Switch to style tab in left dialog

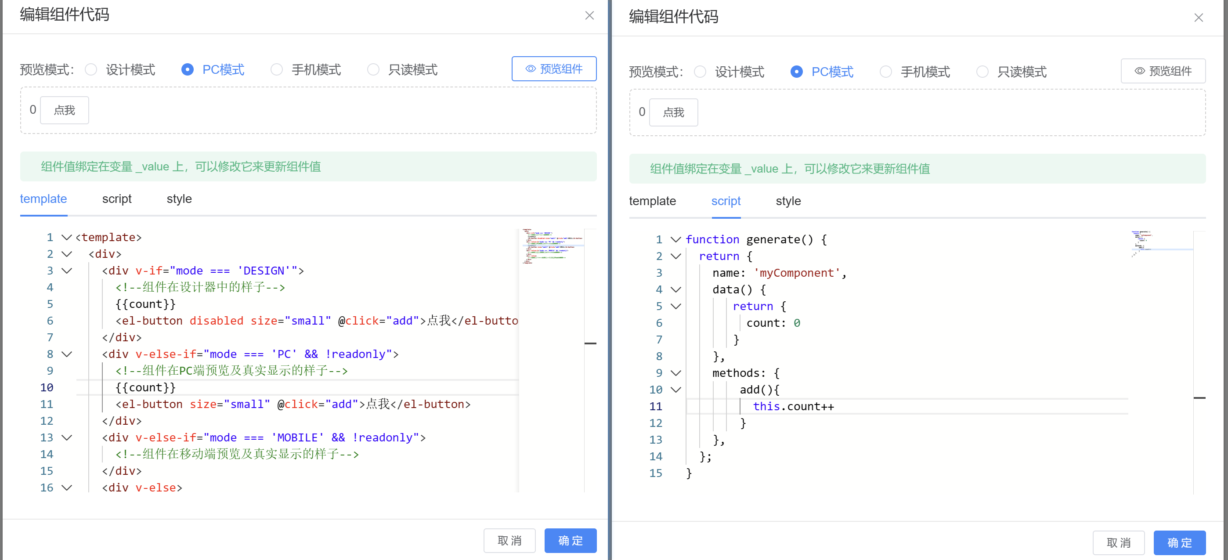(x=179, y=199)
